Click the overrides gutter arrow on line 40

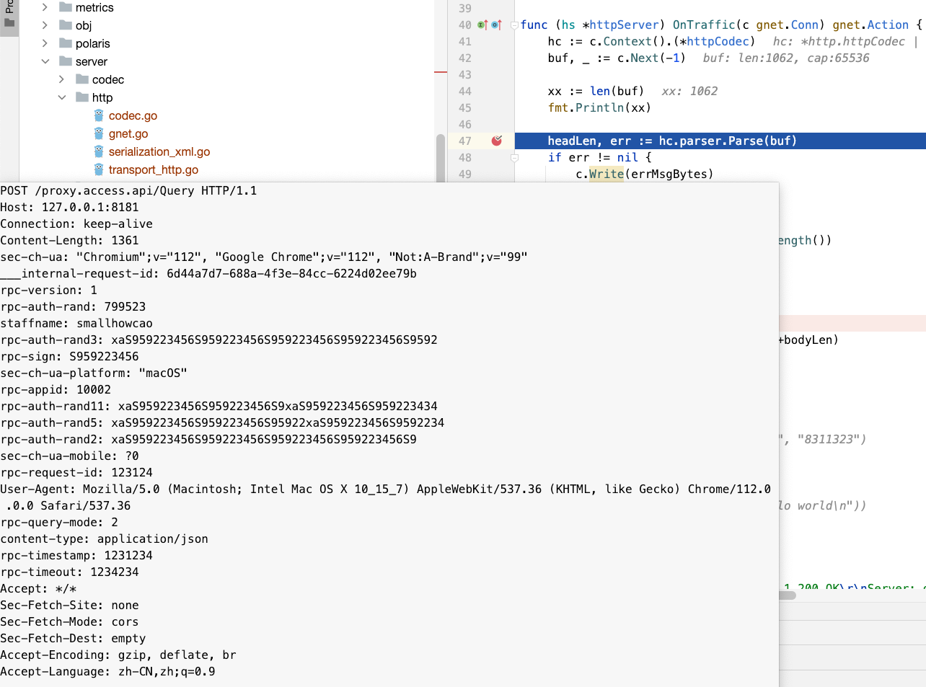(x=496, y=25)
